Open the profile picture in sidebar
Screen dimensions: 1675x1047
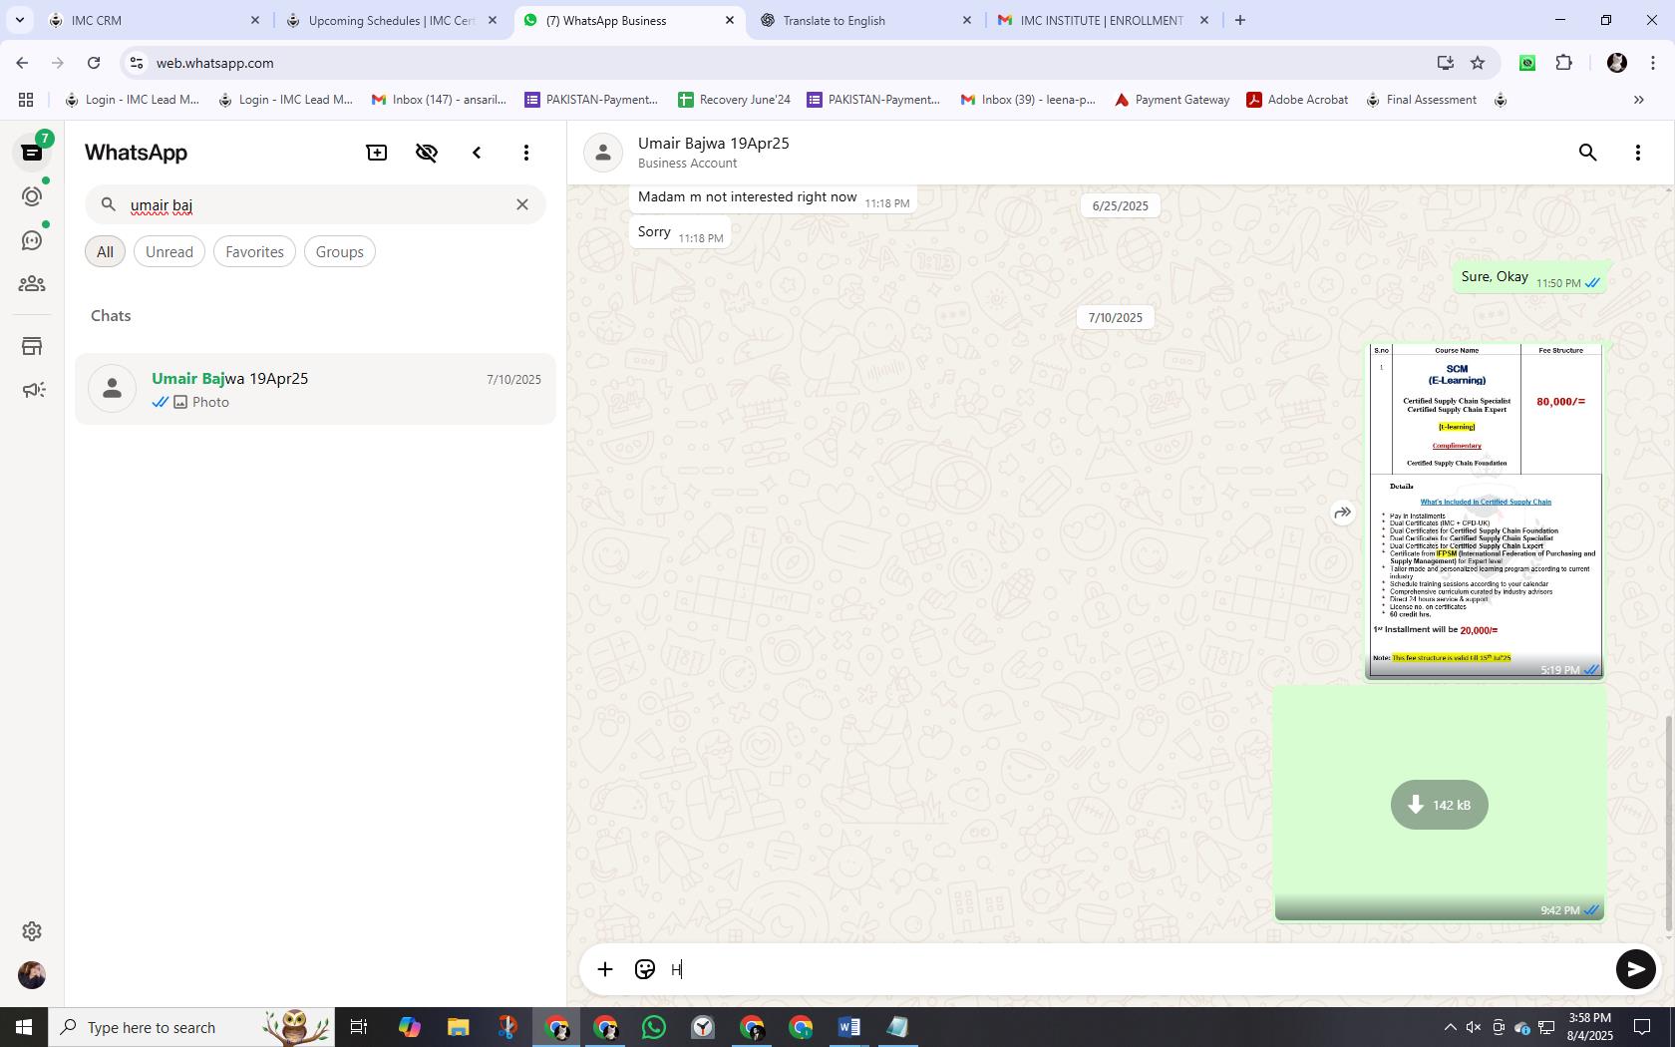(32, 975)
